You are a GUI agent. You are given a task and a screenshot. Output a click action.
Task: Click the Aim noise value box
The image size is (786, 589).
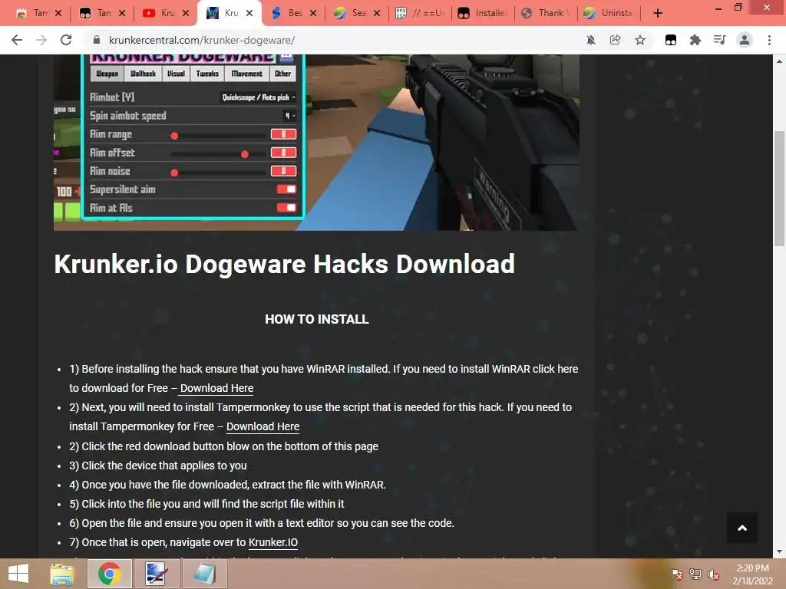click(x=283, y=171)
